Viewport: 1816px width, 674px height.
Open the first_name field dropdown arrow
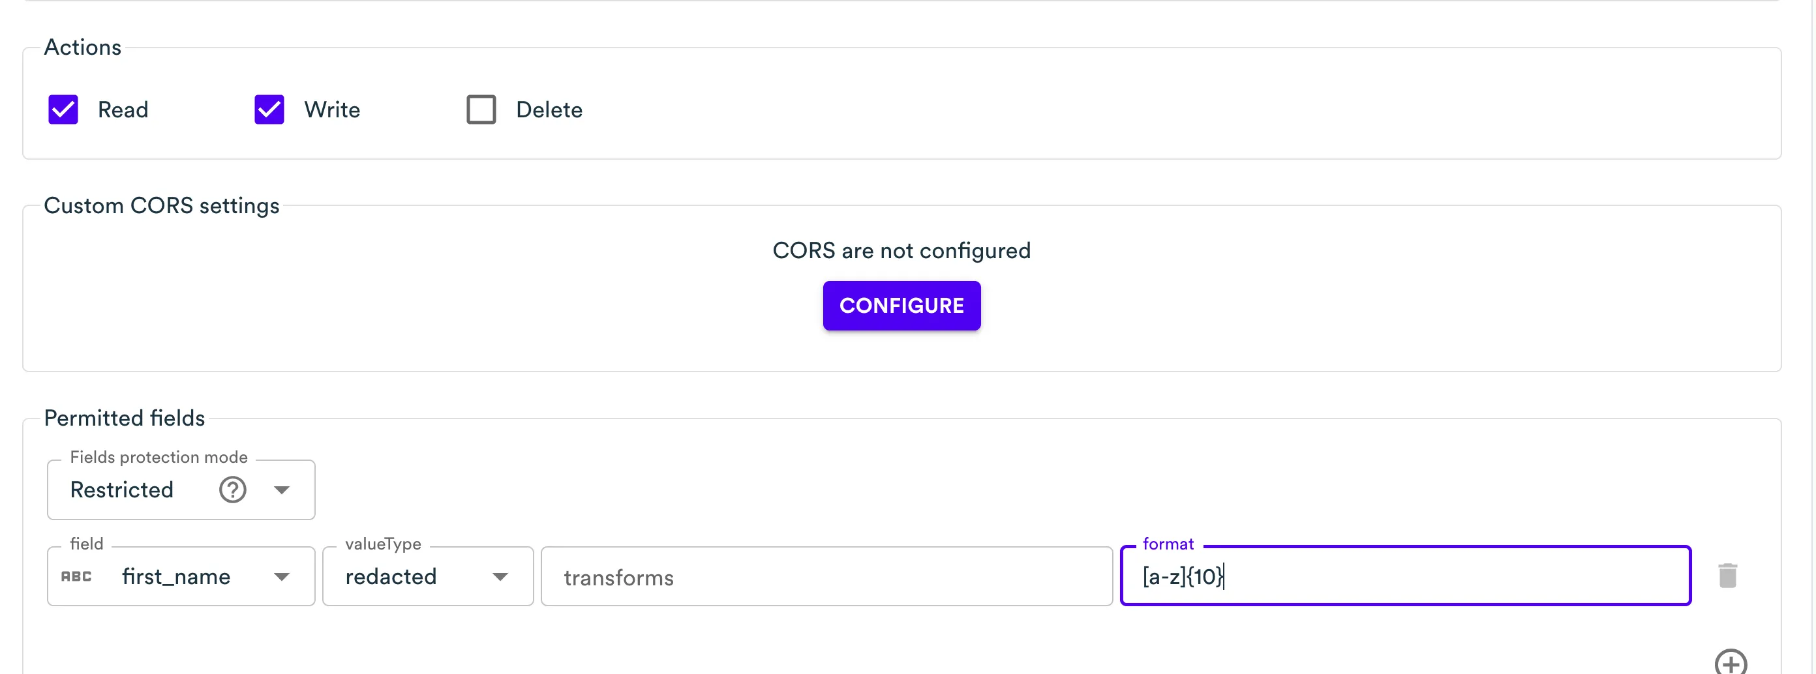point(282,577)
